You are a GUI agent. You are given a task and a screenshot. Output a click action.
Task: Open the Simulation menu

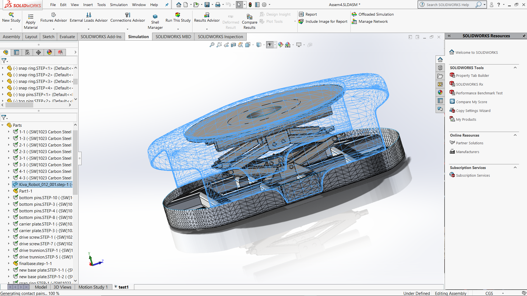click(119, 5)
